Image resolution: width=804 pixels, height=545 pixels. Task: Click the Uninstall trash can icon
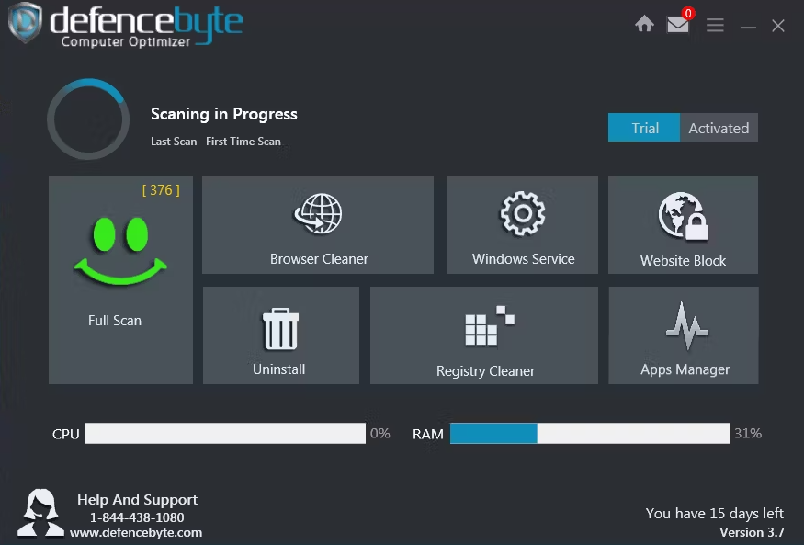coord(280,329)
